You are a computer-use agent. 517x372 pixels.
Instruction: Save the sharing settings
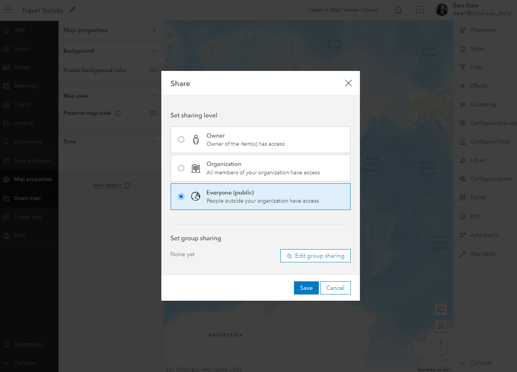(x=306, y=288)
